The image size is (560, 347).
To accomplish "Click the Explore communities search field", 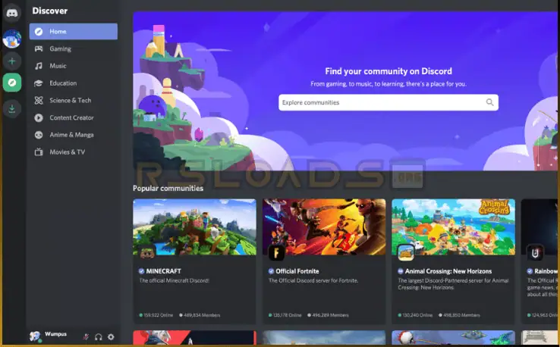I will click(389, 102).
